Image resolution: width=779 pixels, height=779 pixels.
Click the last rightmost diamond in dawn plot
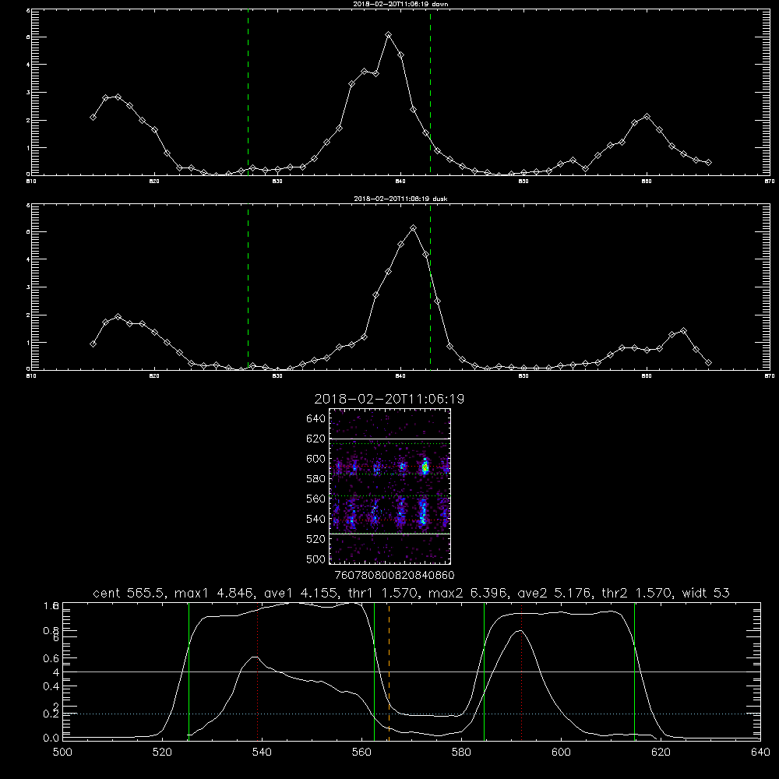[x=708, y=162]
